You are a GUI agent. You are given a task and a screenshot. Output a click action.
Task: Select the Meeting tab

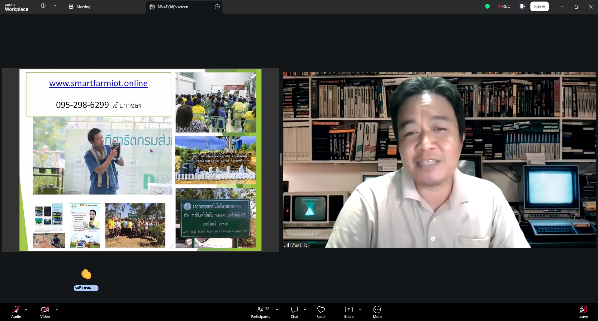pyautogui.click(x=79, y=7)
